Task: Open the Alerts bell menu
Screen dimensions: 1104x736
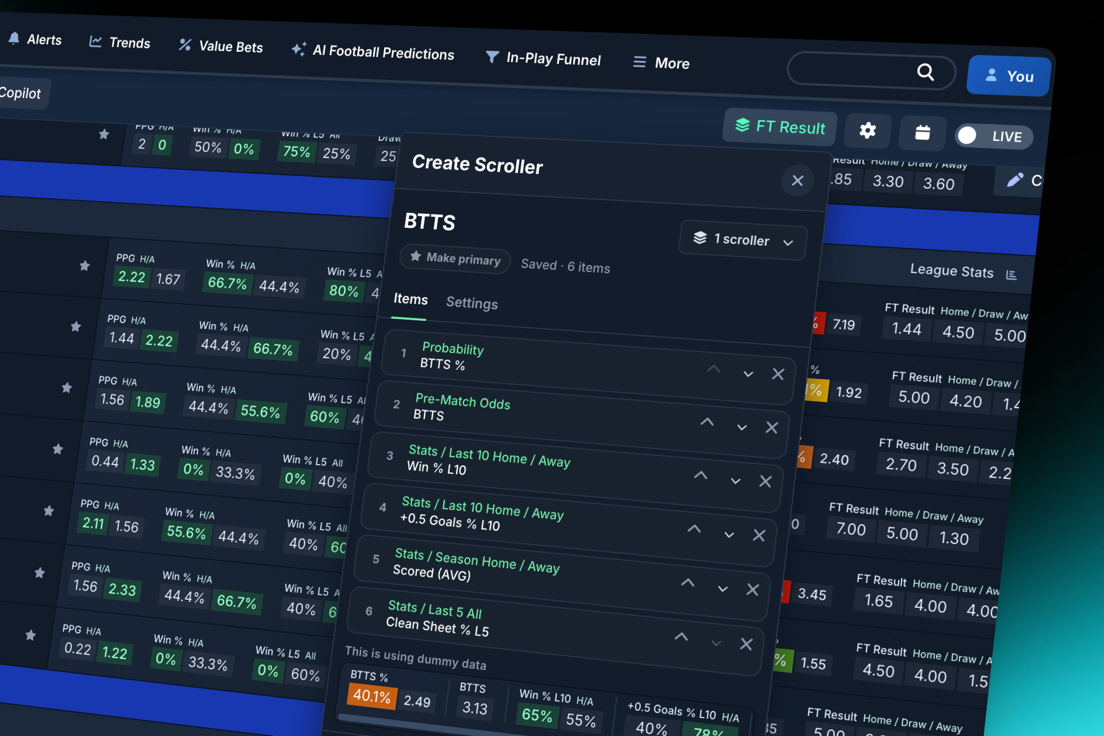Action: pyautogui.click(x=35, y=39)
